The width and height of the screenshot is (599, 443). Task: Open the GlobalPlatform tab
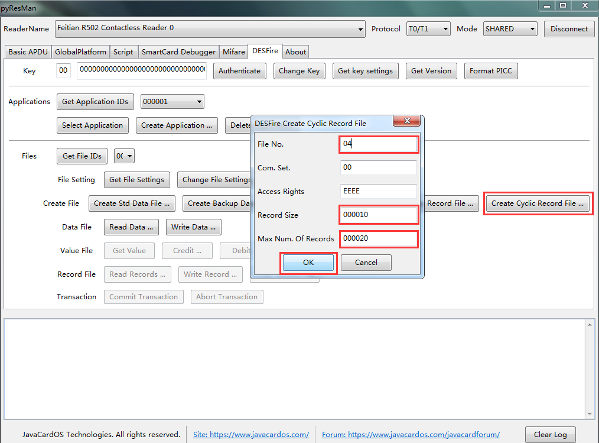(80, 51)
